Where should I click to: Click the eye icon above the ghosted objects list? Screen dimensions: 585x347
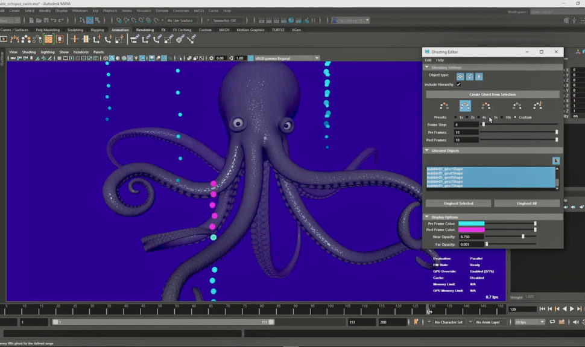(x=555, y=161)
